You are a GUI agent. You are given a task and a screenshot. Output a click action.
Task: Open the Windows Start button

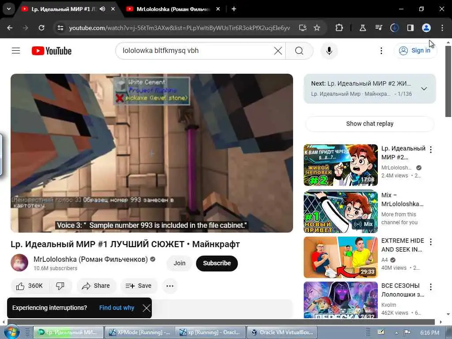(11, 332)
